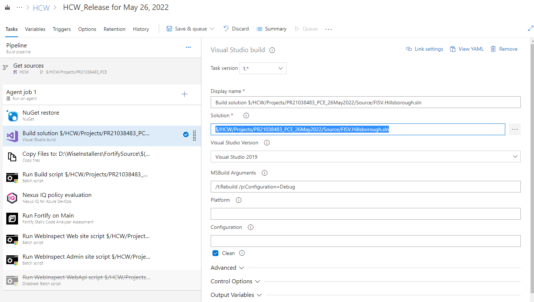Click the Platform input field
The height and width of the screenshot is (302, 534).
point(365,214)
